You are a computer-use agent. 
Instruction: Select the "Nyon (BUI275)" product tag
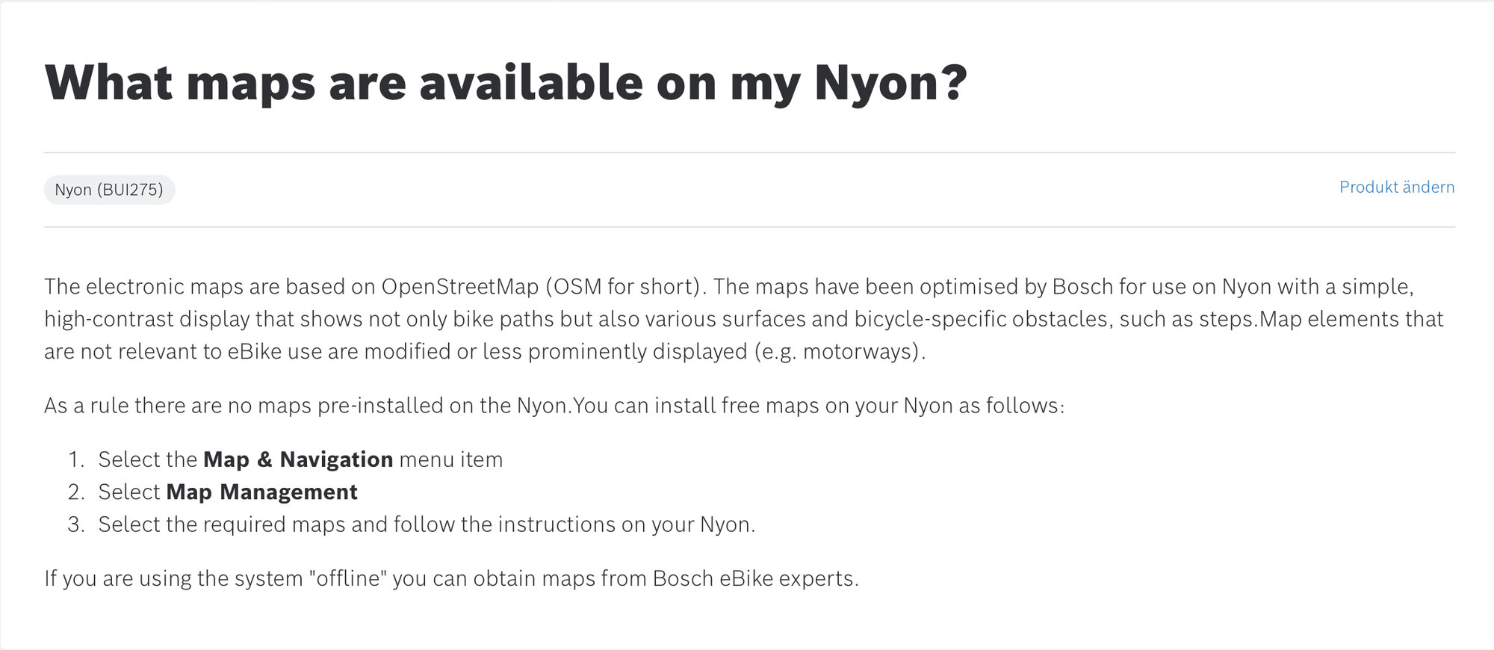pyautogui.click(x=109, y=190)
